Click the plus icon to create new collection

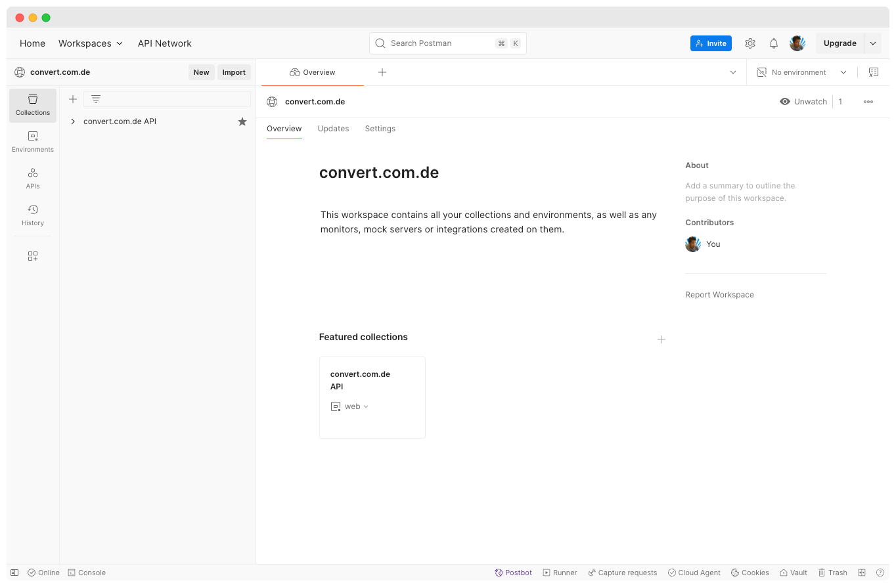pyautogui.click(x=73, y=99)
